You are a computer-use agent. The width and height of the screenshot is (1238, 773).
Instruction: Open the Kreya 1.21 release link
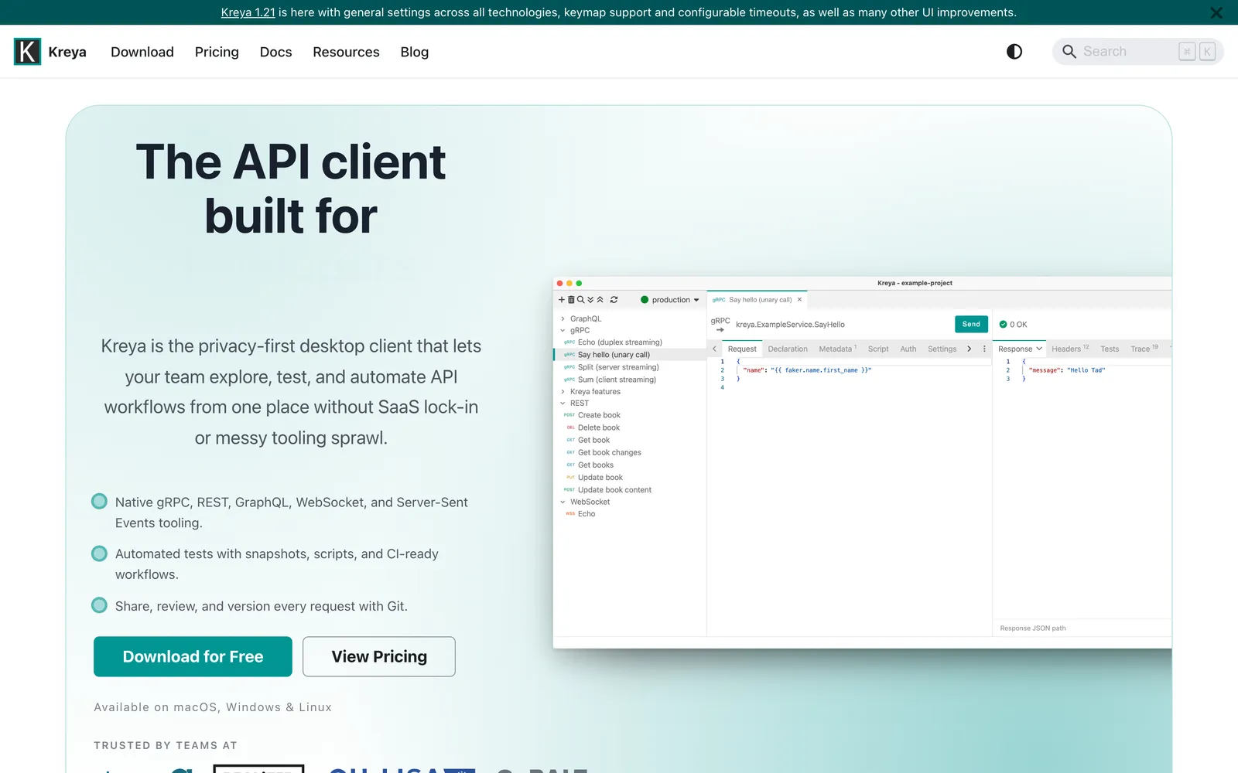point(248,12)
